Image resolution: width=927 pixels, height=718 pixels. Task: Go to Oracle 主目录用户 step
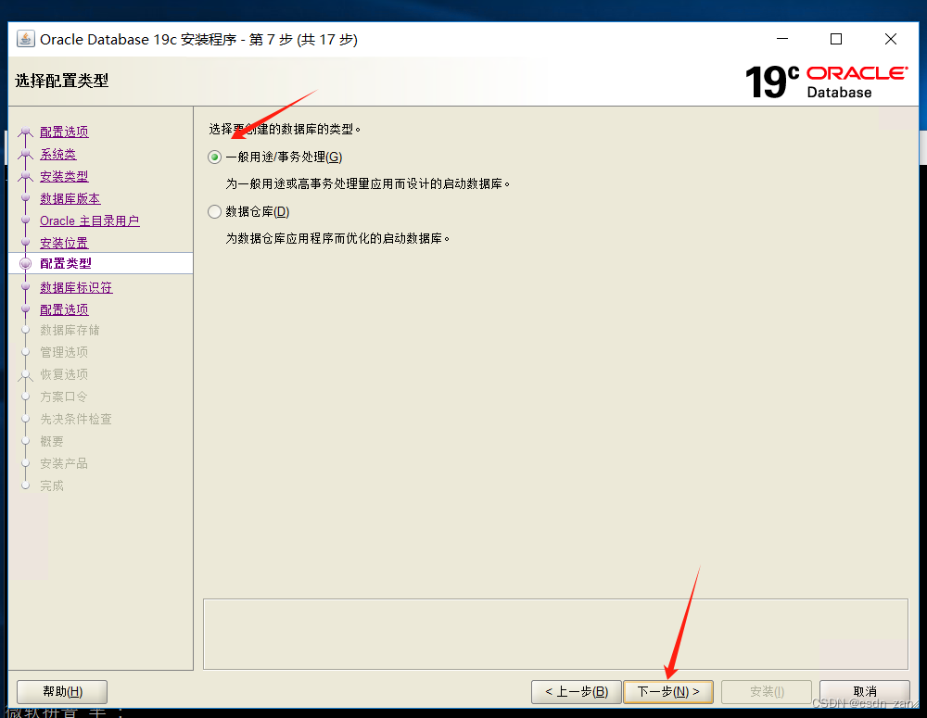click(89, 221)
